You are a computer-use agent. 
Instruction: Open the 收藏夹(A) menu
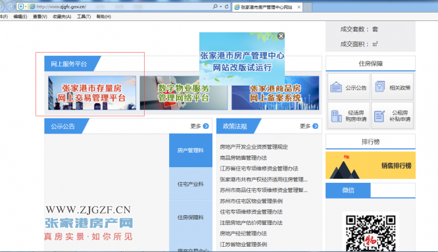(62, 16)
